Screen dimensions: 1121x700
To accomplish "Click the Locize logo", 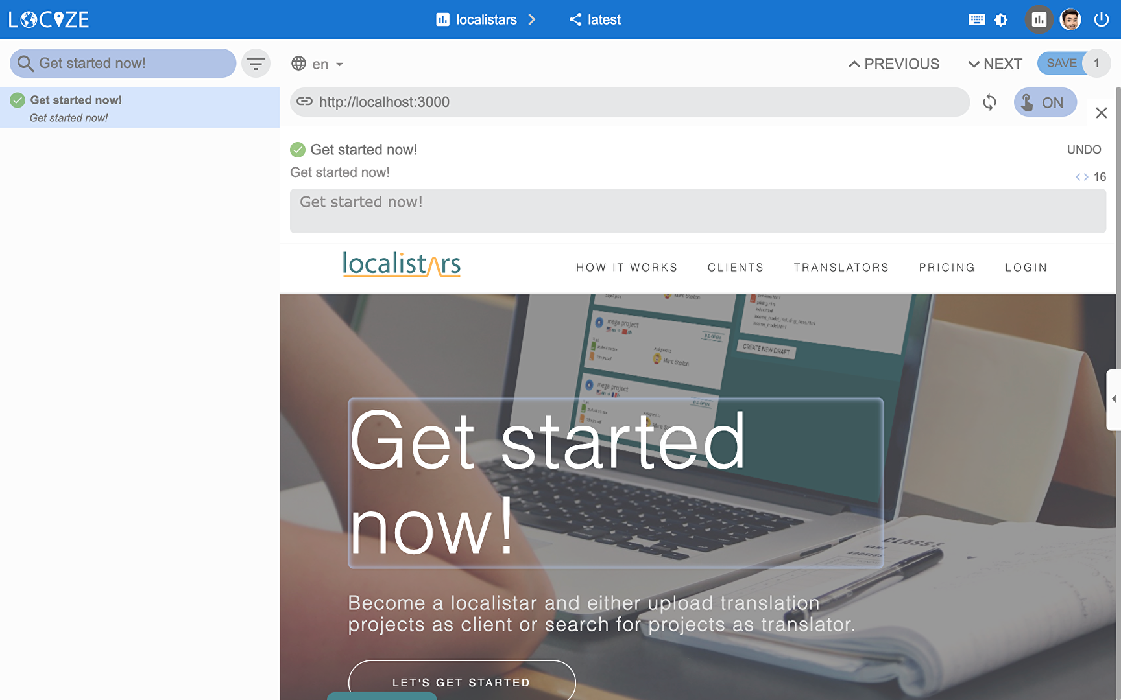I will point(49,19).
